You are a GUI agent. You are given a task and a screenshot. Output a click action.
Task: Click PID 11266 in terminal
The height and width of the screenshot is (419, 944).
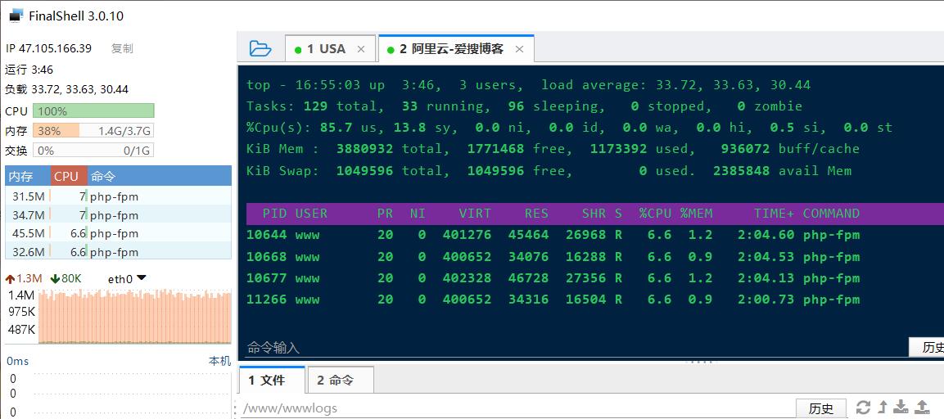click(x=266, y=300)
